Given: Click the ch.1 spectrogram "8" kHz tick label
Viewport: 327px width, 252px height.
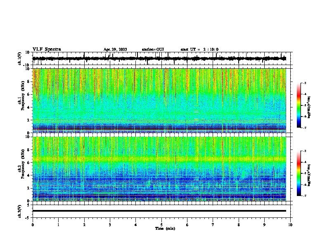Looking at the screenshot, I should tap(28, 82).
